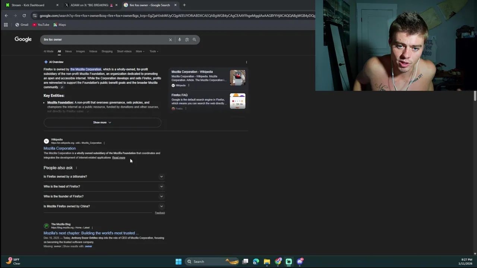Click the AI Overview sparkle icon

click(46, 62)
